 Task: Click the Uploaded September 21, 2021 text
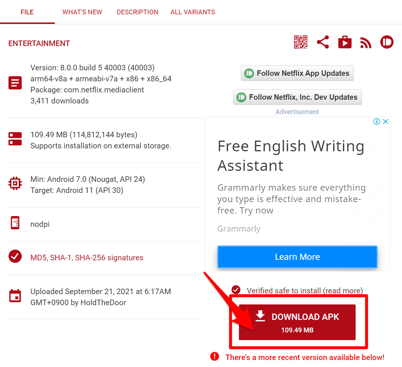coord(101,297)
